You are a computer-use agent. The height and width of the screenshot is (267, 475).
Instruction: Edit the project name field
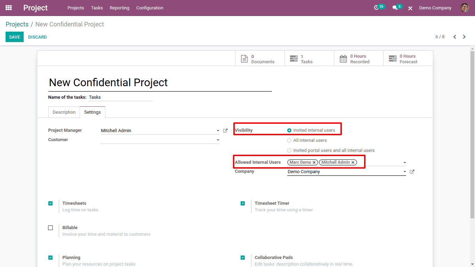(160, 83)
